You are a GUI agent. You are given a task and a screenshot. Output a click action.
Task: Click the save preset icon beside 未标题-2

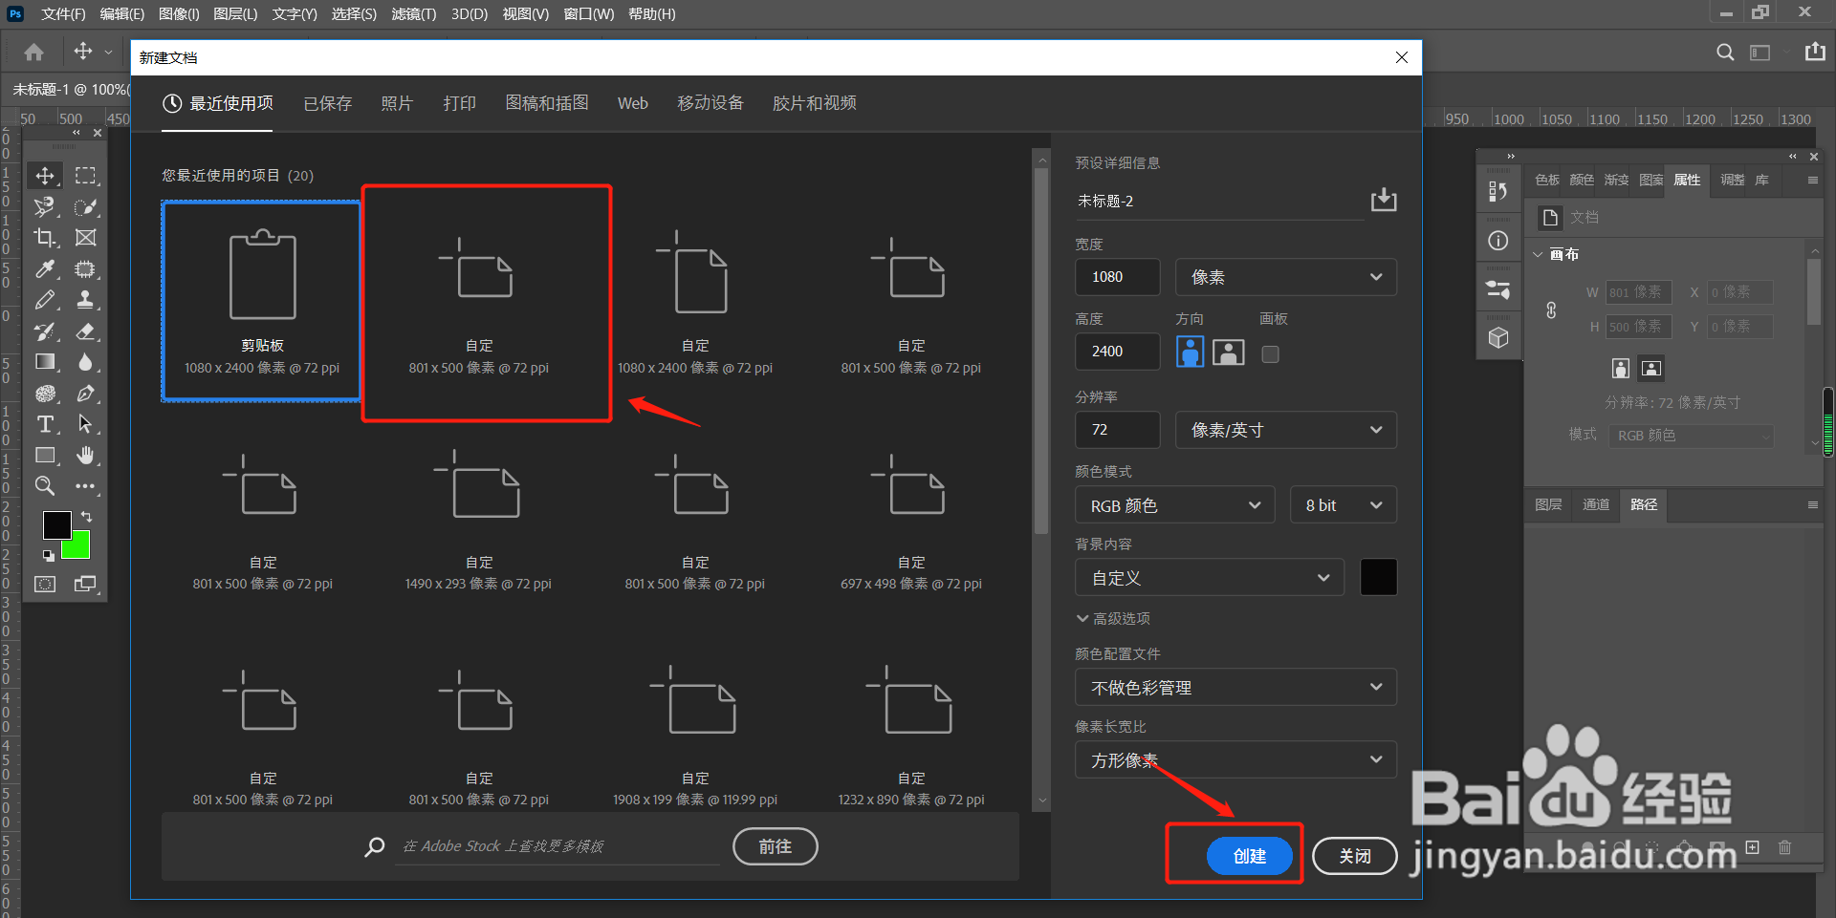click(1383, 200)
